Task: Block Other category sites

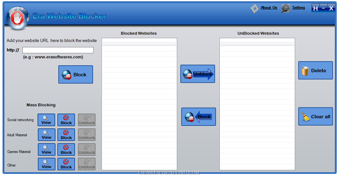Action: coord(66,164)
